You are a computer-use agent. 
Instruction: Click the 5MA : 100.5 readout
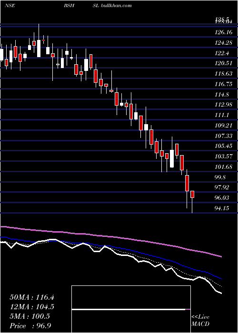(x=30, y=316)
